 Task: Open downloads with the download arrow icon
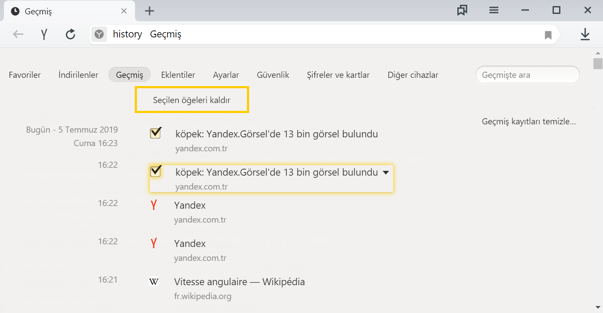pos(585,34)
